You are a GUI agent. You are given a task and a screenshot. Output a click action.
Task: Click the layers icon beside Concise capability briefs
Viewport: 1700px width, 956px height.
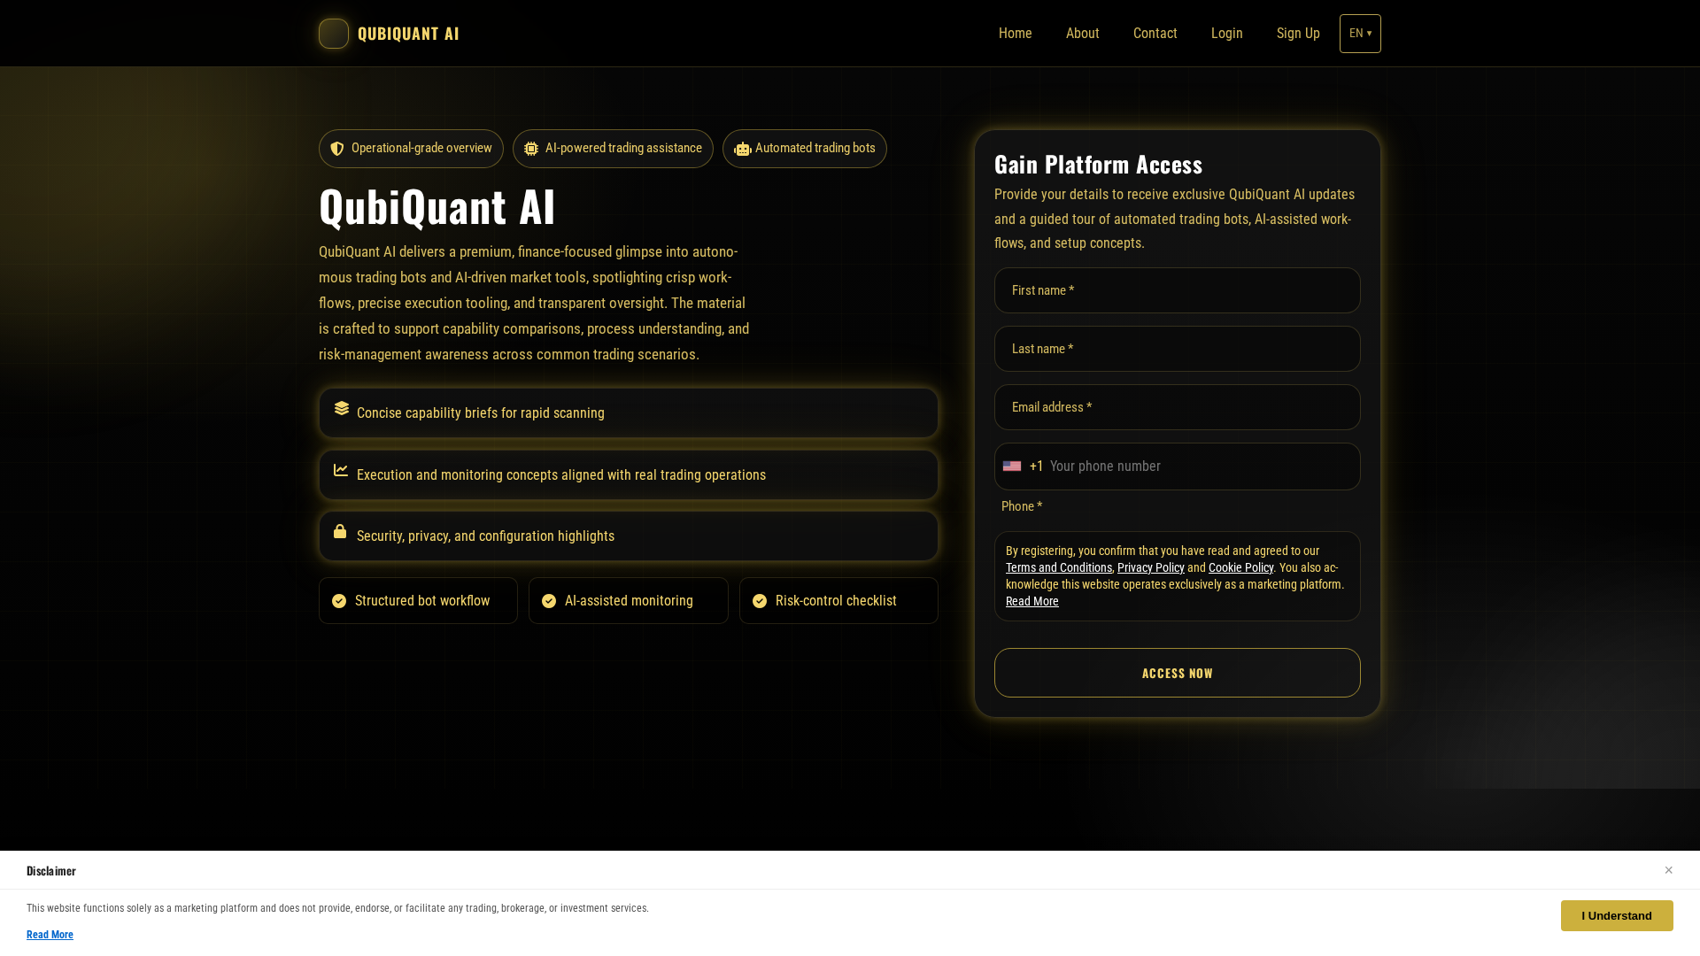(342, 408)
